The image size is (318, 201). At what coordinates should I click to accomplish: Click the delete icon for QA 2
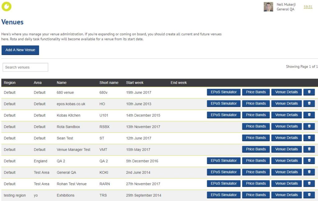point(309,160)
